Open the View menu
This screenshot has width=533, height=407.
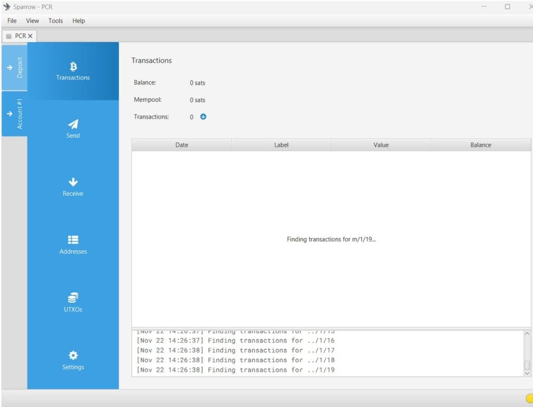[32, 21]
